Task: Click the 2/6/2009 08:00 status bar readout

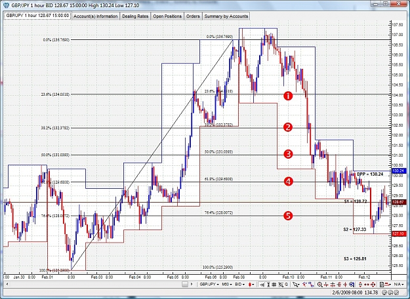Action: [x=346, y=292]
